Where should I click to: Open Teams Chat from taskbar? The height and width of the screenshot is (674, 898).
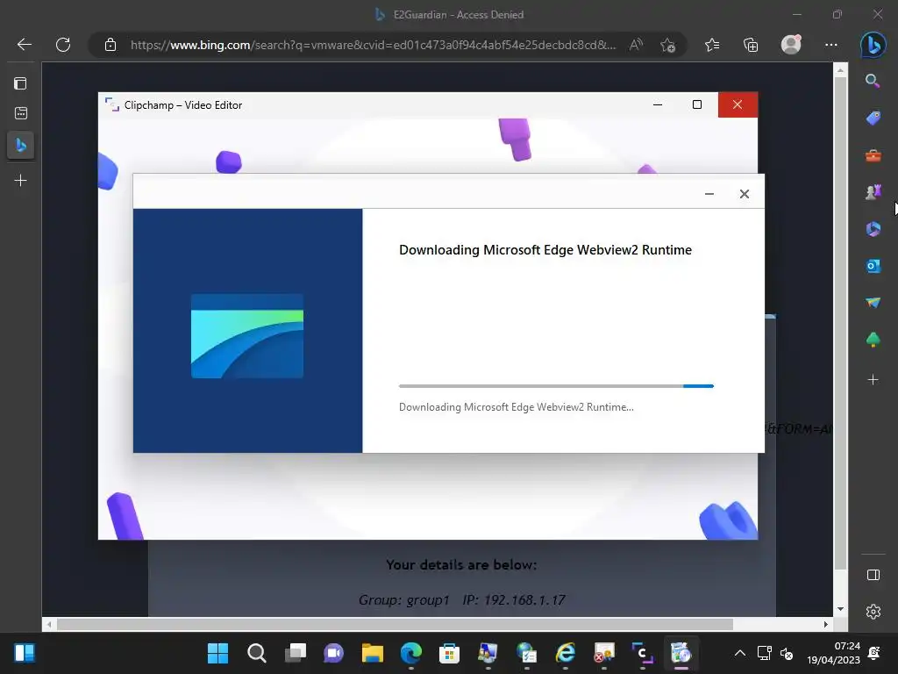coord(333,653)
